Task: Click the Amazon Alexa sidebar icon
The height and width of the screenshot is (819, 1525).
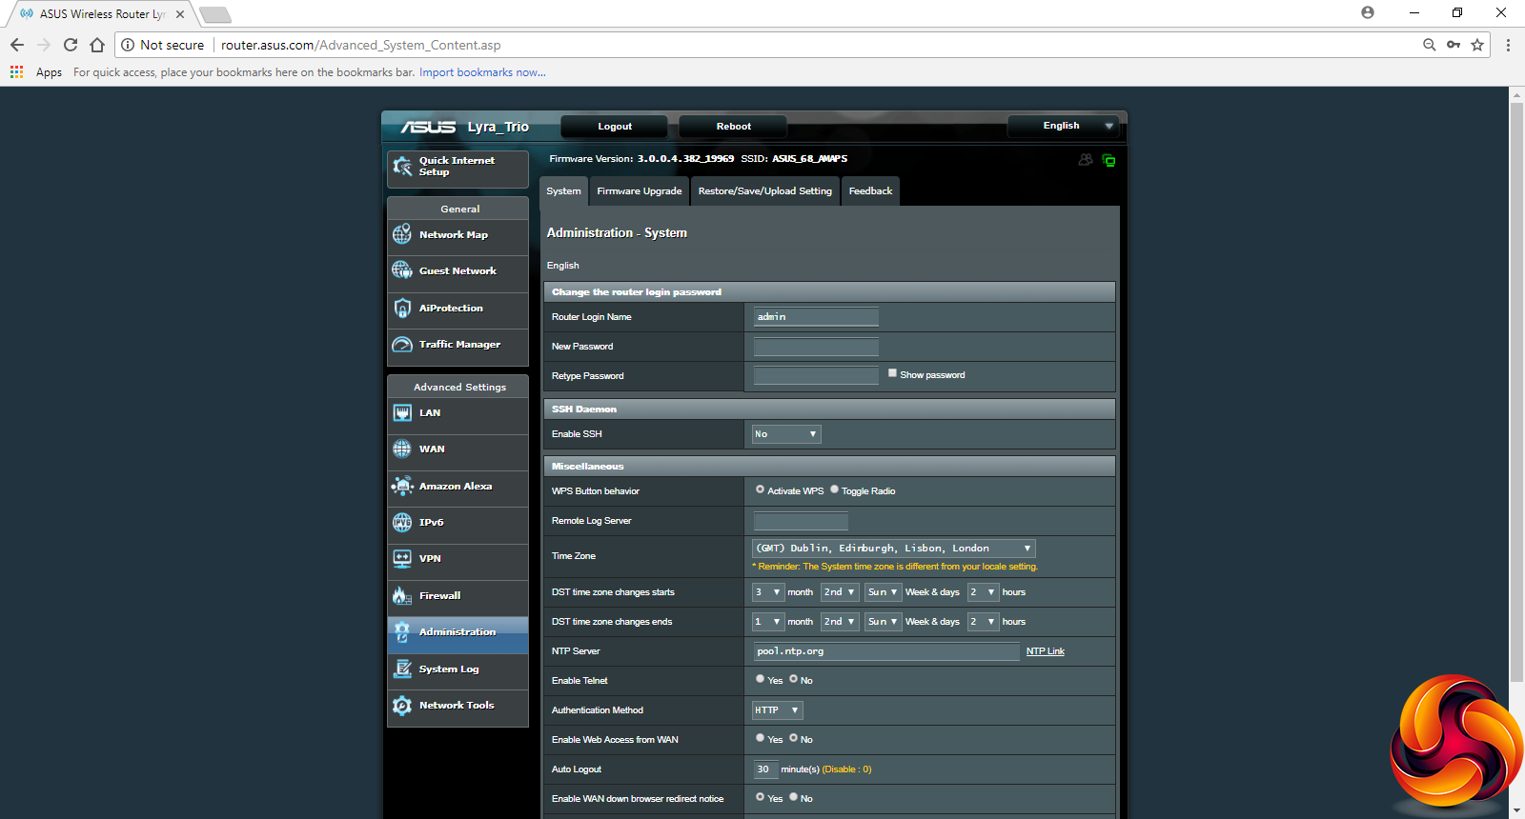Action: click(402, 486)
